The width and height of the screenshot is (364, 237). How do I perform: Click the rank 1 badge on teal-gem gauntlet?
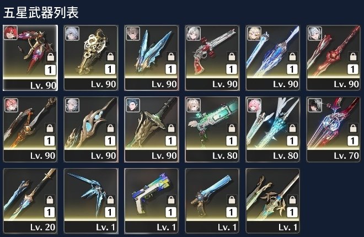click(x=110, y=141)
